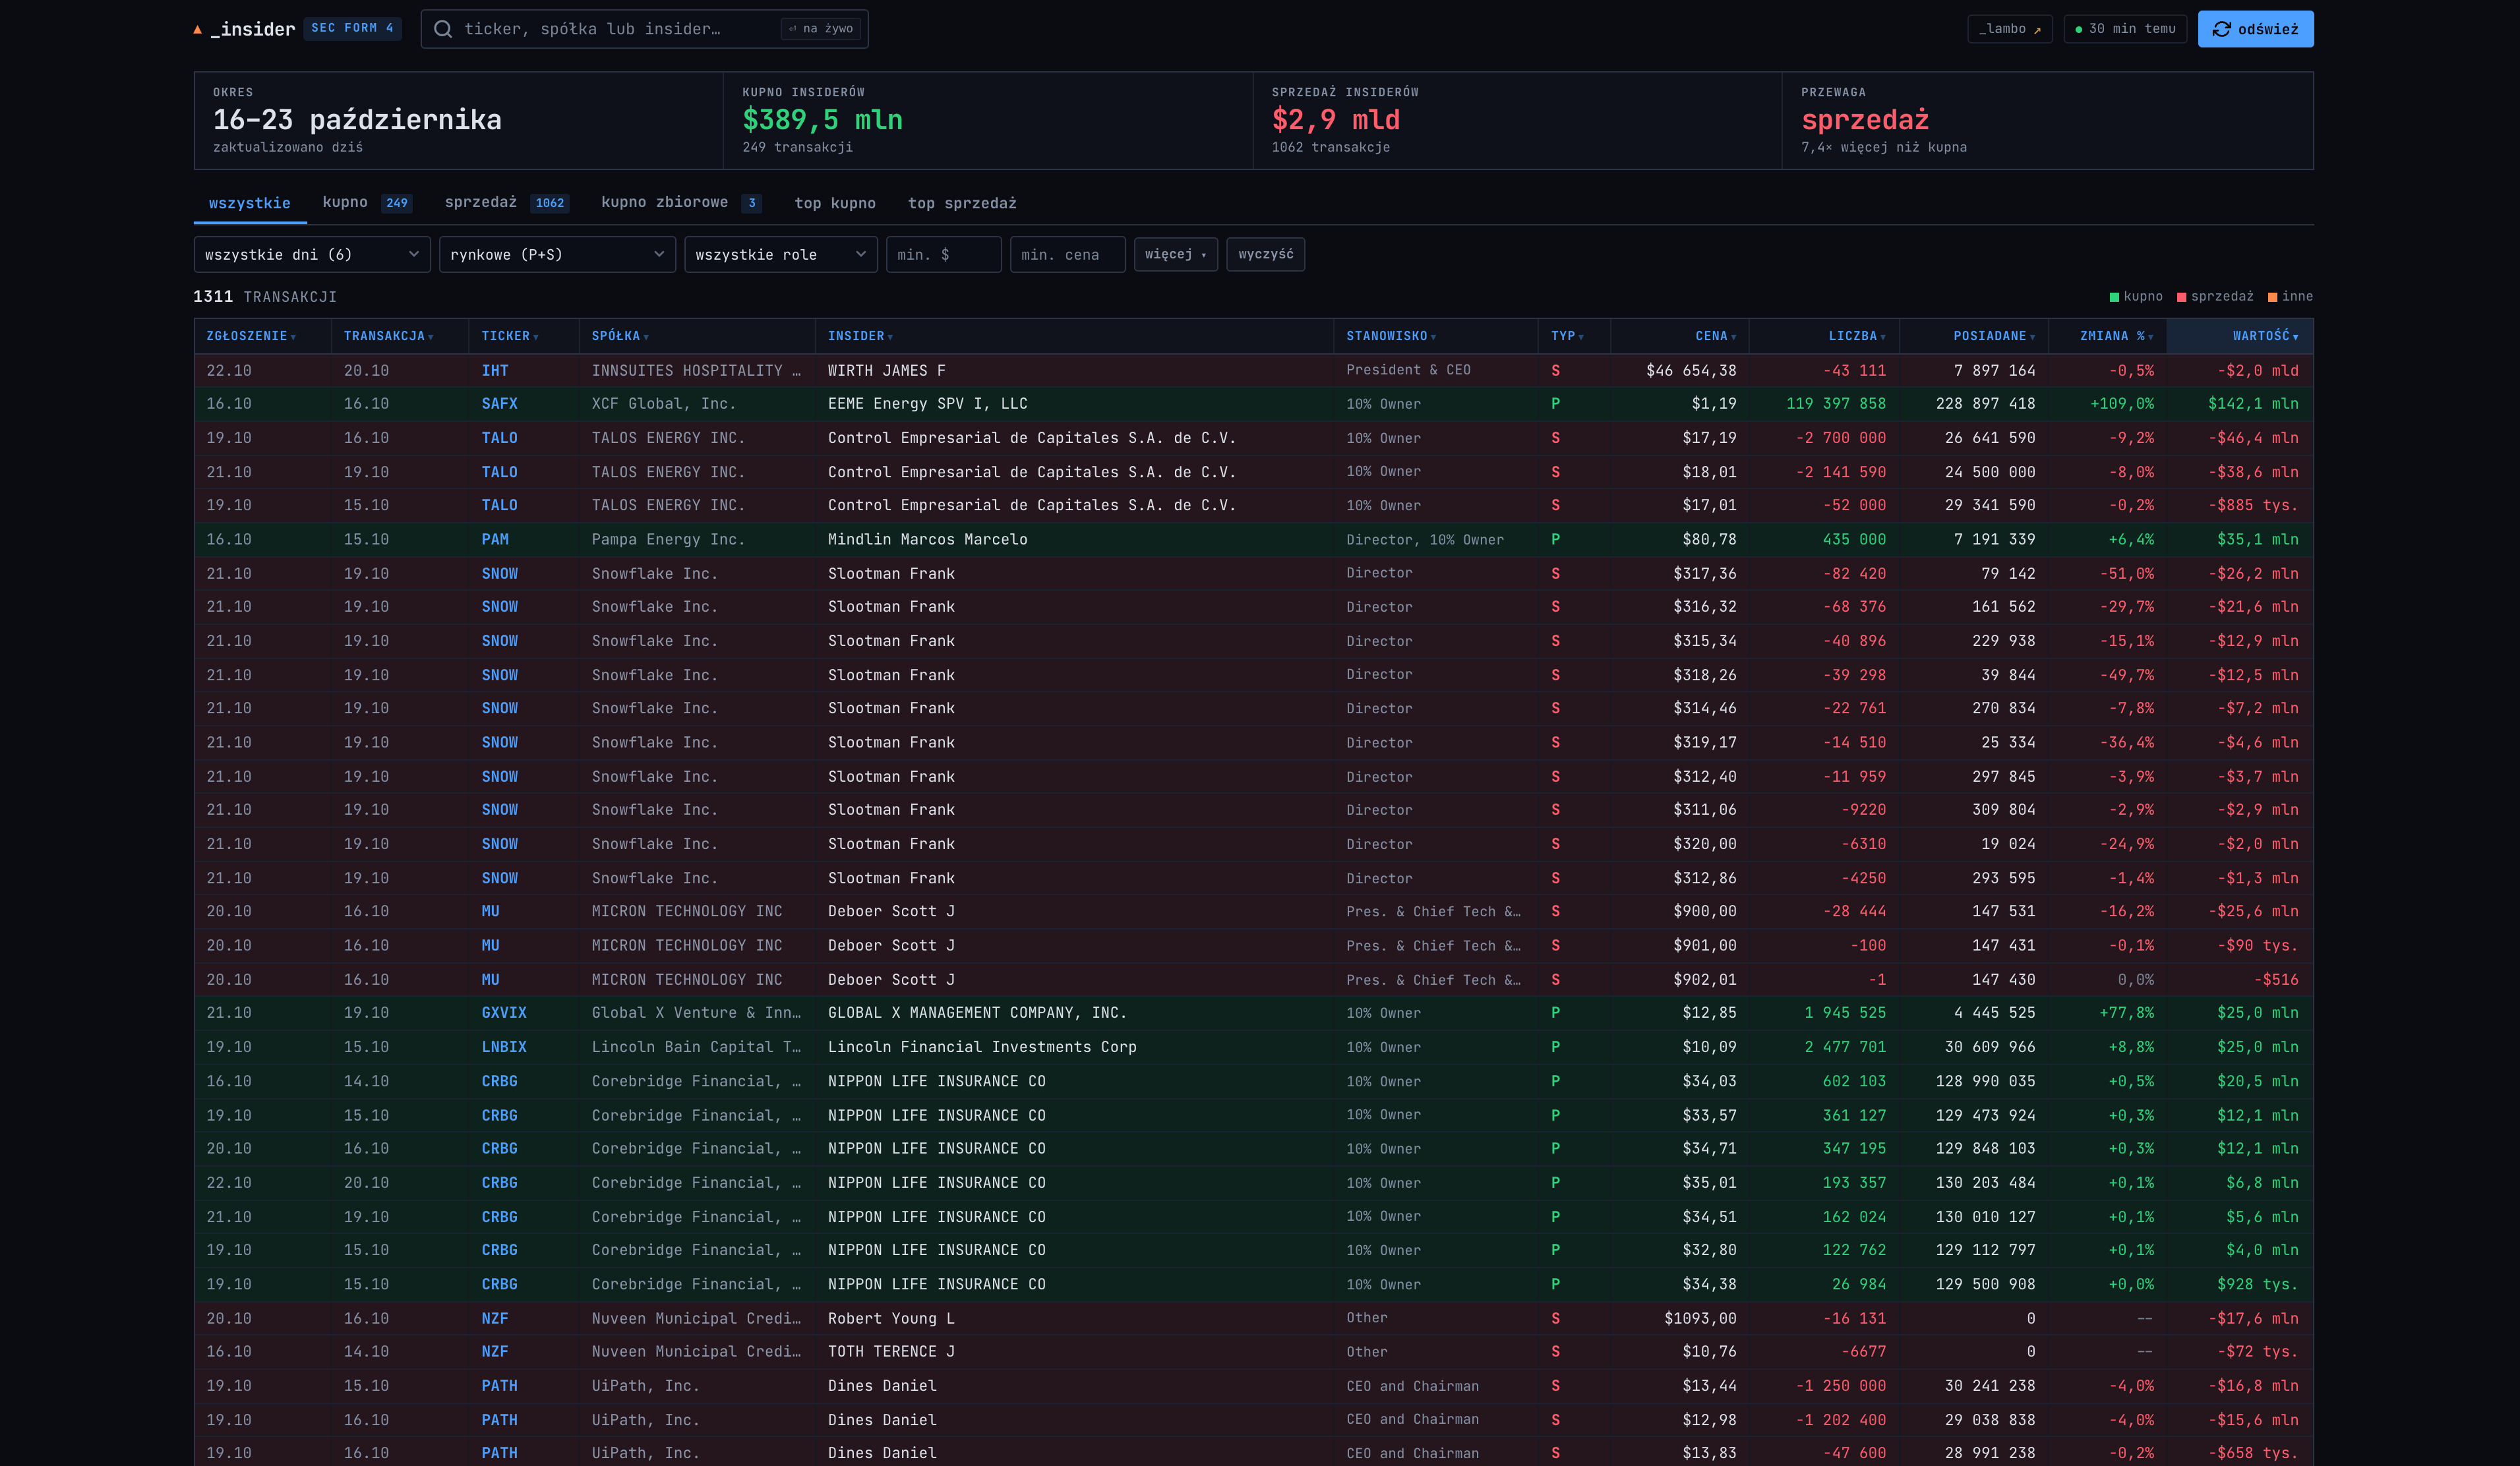
Task: Sort by WARTOŚĆ column arrow
Action: point(2295,337)
